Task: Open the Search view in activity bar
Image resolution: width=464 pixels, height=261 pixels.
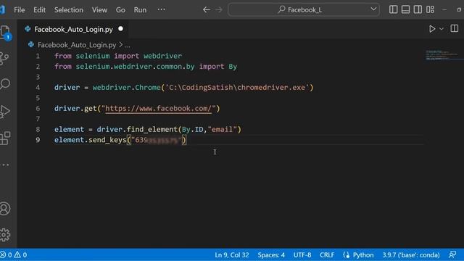Action: tap(5, 84)
